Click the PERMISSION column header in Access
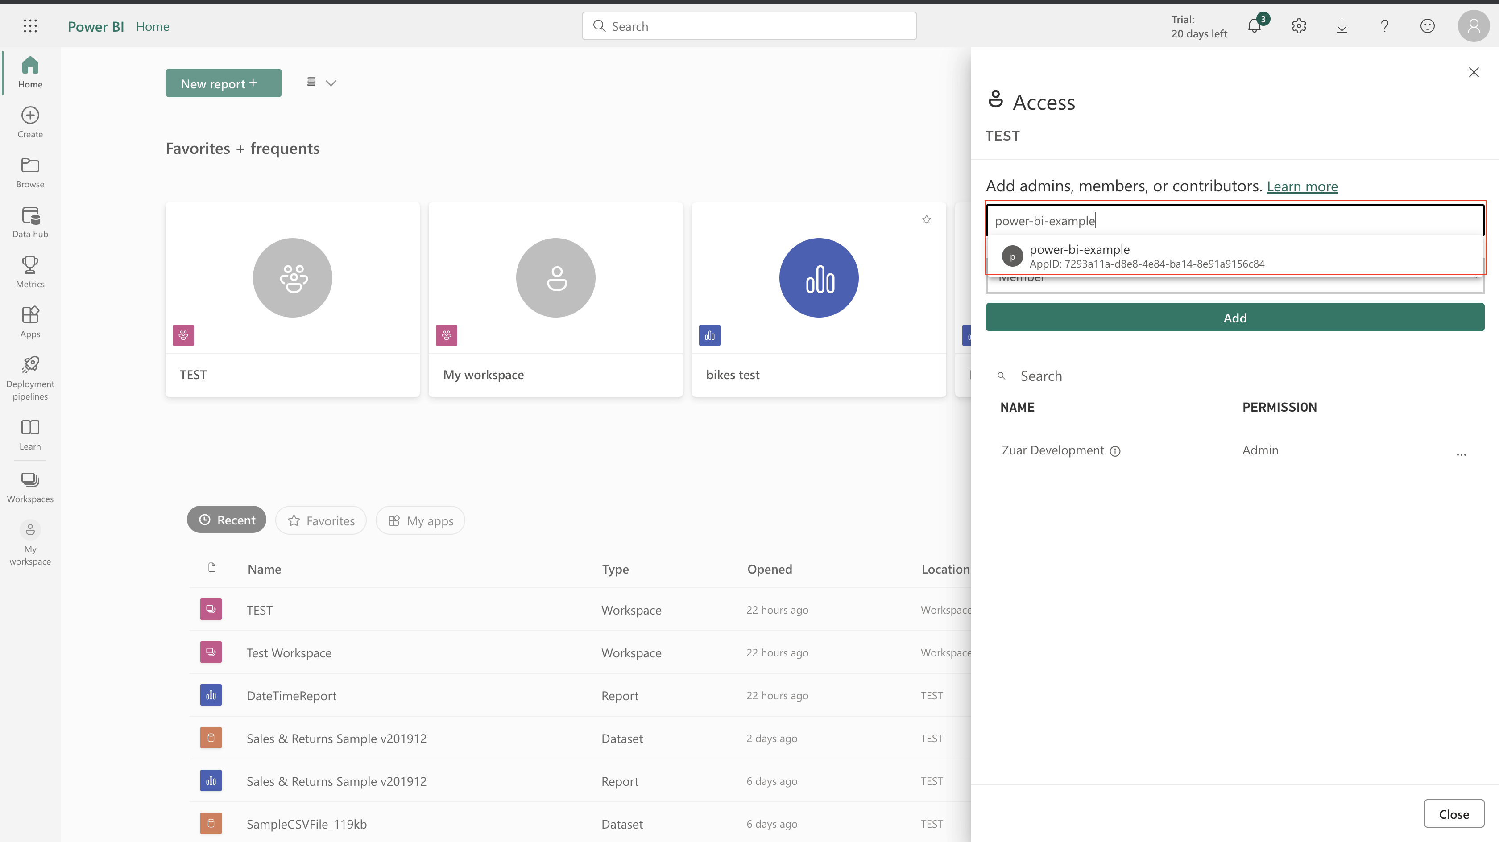 [1279, 407]
